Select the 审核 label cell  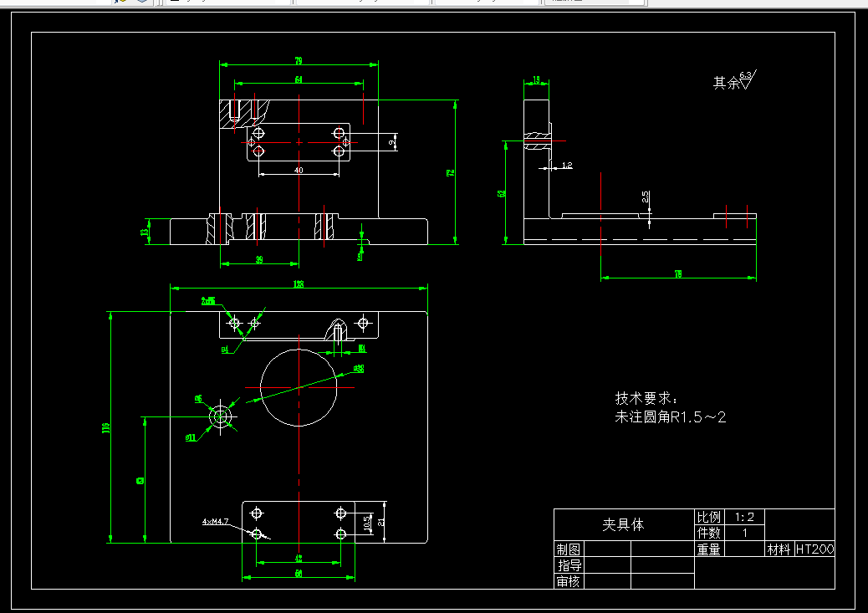pos(569,581)
